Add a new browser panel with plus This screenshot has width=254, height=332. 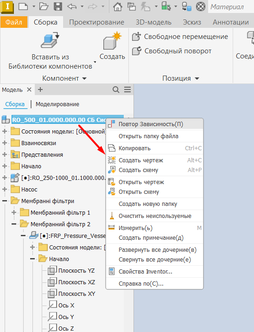click(x=40, y=89)
